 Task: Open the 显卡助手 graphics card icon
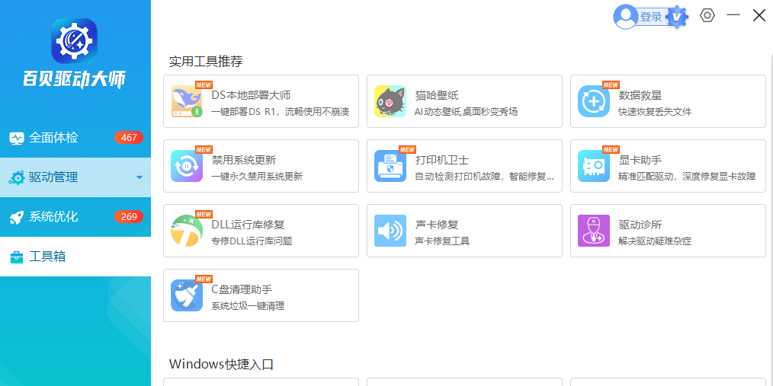point(593,166)
